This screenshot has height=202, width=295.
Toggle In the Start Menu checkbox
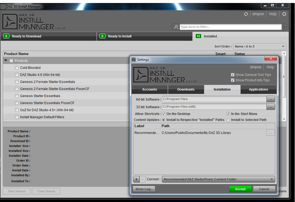pos(228,114)
